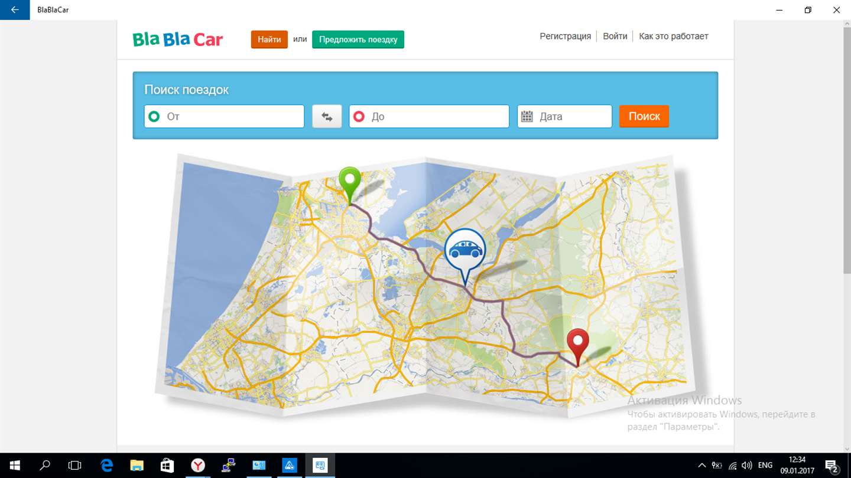Click the back arrow in the title bar
This screenshot has width=851, height=478.
(x=15, y=10)
